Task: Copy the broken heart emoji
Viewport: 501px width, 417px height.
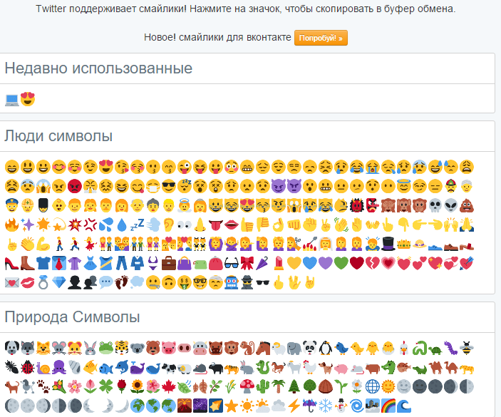Action: tap(372, 264)
